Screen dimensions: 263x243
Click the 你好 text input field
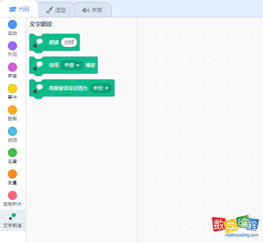69,42
